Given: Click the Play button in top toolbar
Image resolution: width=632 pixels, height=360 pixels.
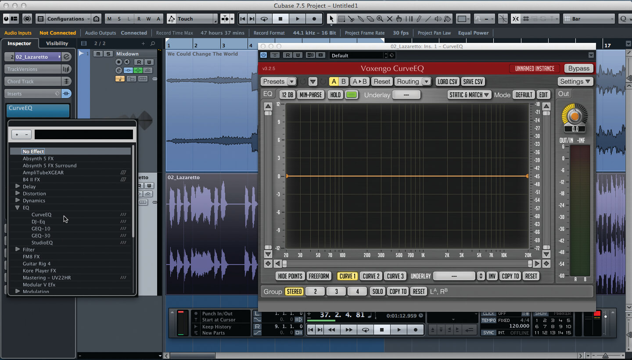Looking at the screenshot, I should [297, 19].
